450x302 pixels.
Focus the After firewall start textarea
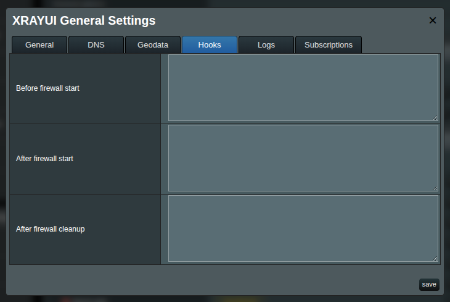303,158
